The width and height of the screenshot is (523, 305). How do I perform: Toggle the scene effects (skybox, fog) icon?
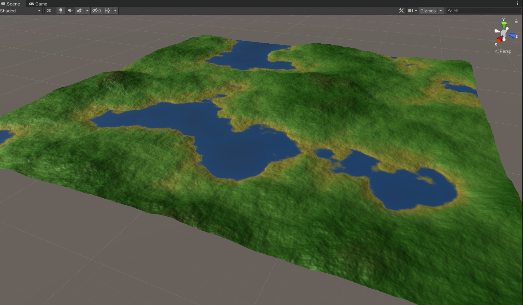point(79,11)
